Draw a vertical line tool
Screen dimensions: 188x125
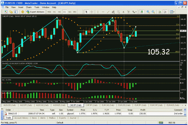[x=98, y=12]
